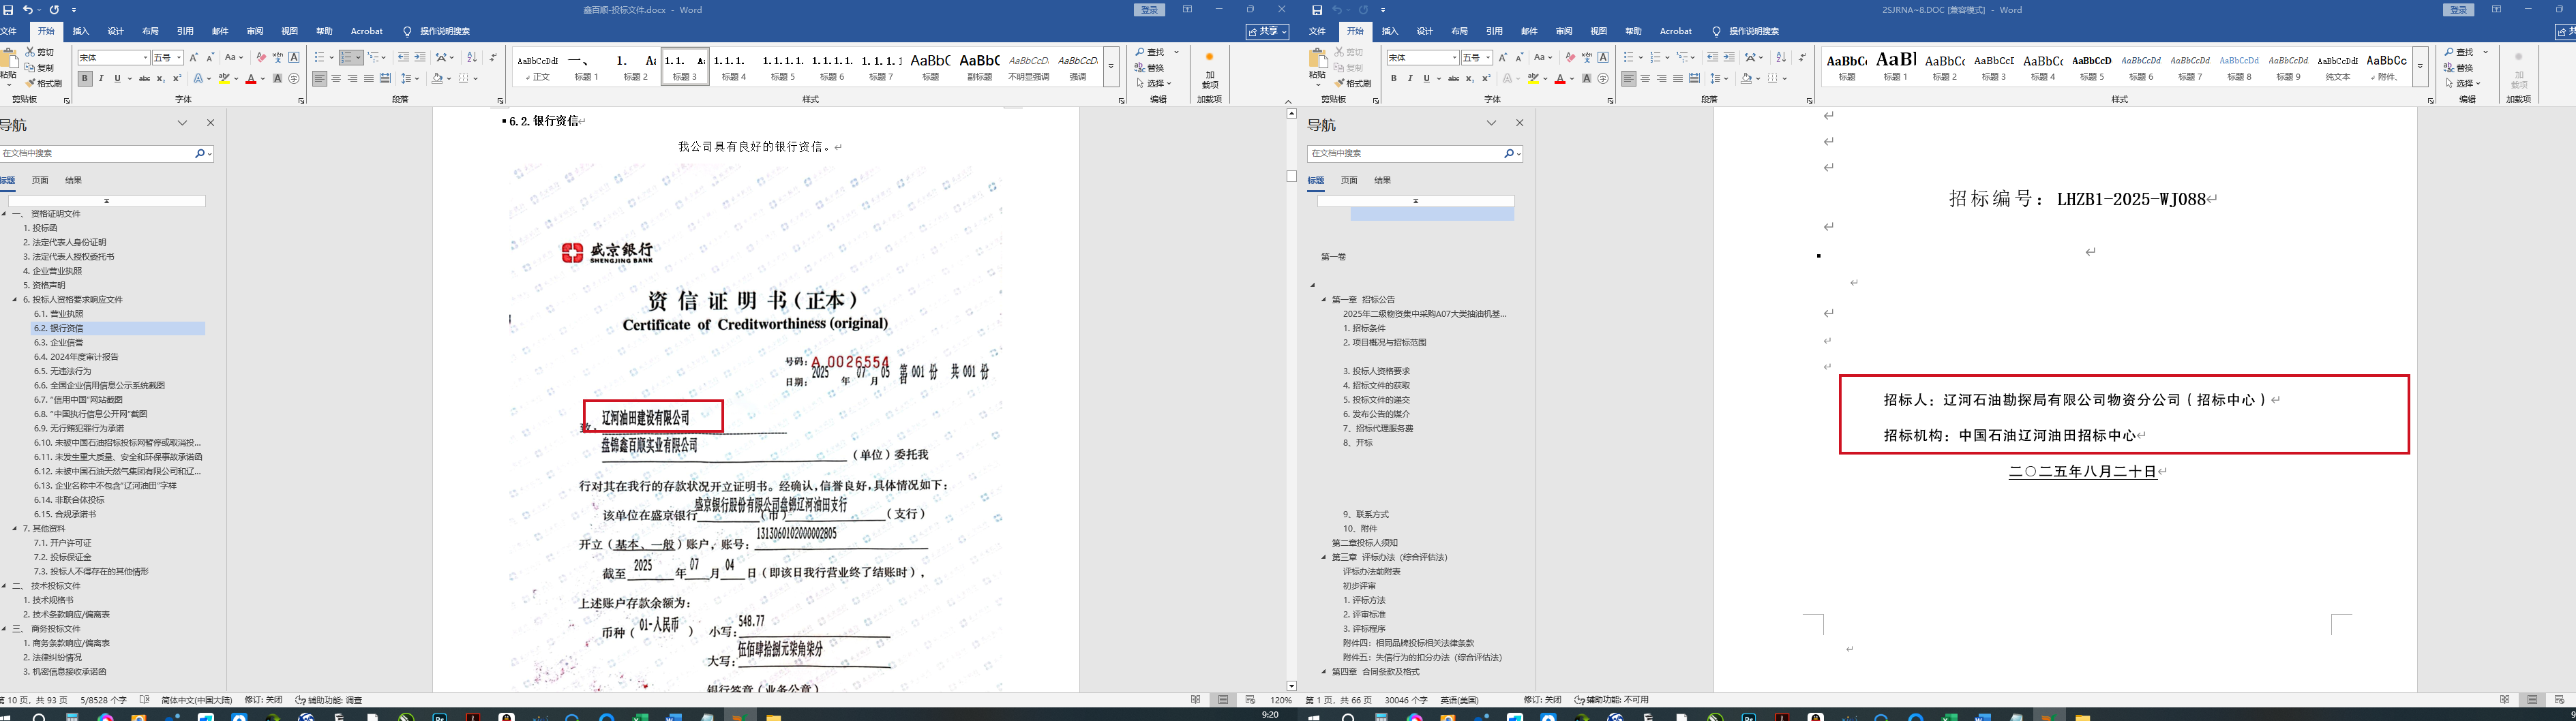Open 引用 (References) tab in right Word window
The width and height of the screenshot is (2576, 721).
tap(1494, 31)
